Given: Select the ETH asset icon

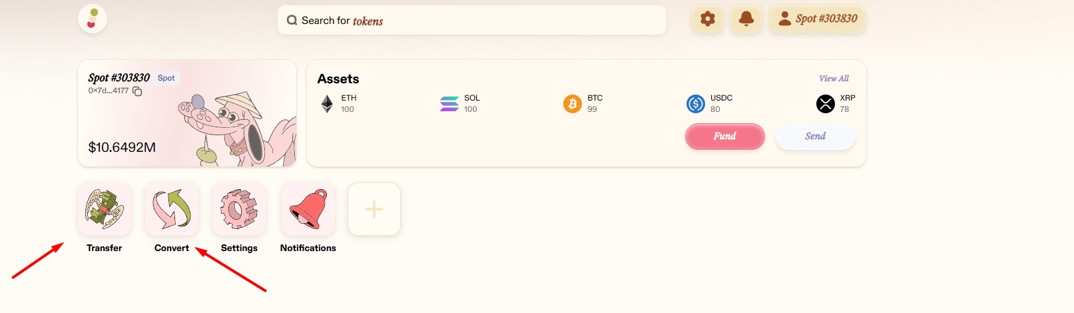Looking at the screenshot, I should tap(327, 104).
